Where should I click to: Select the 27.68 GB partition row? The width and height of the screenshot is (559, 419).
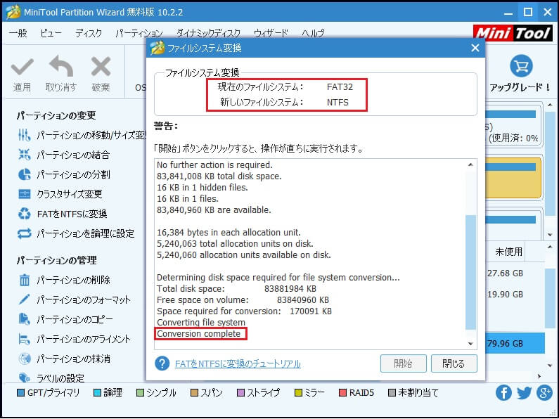click(x=515, y=273)
